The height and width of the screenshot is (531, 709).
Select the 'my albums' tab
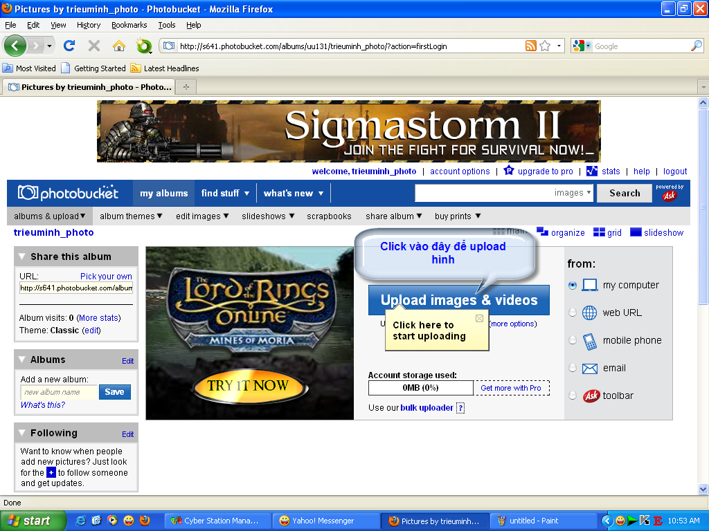coord(163,194)
